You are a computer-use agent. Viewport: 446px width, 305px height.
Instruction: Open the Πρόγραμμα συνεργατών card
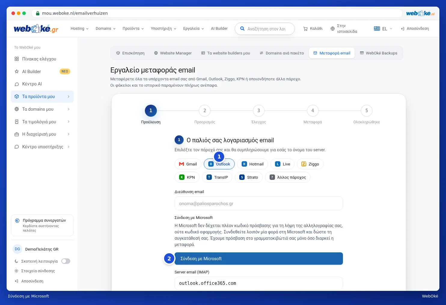[42, 225]
